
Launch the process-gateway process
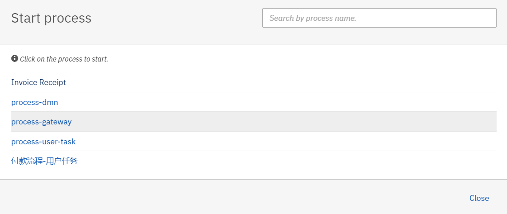[x=42, y=122]
